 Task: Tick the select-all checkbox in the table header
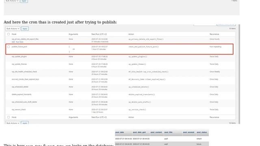click(9, 34)
